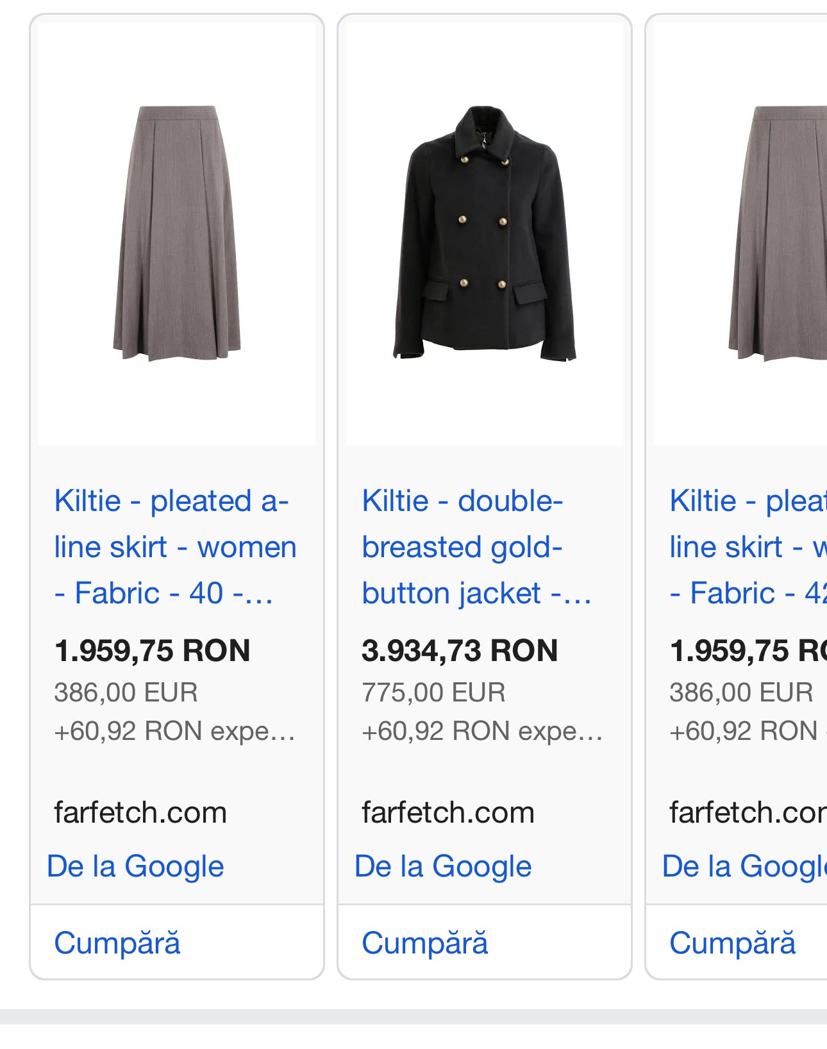
Task: Click the 775,00 EUR price text
Action: point(433,692)
